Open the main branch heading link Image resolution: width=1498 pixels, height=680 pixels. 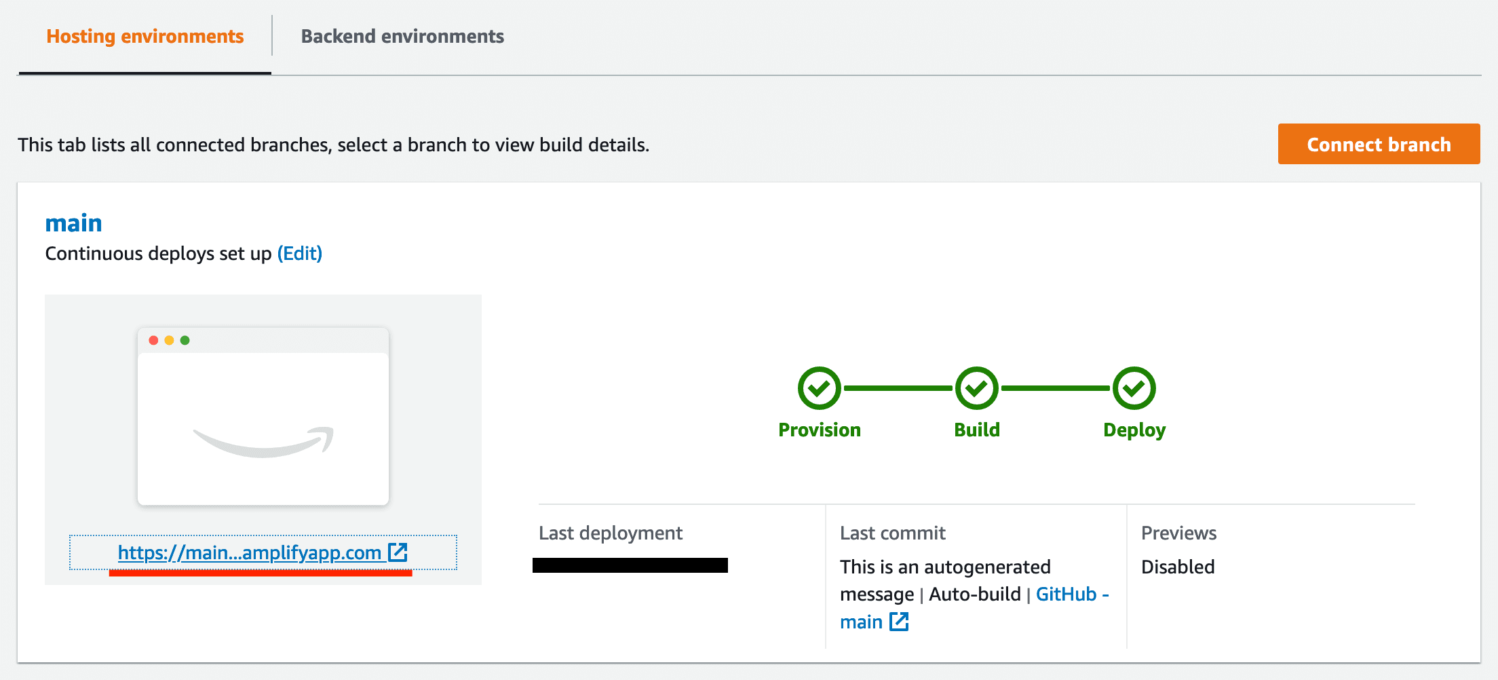coord(73,223)
